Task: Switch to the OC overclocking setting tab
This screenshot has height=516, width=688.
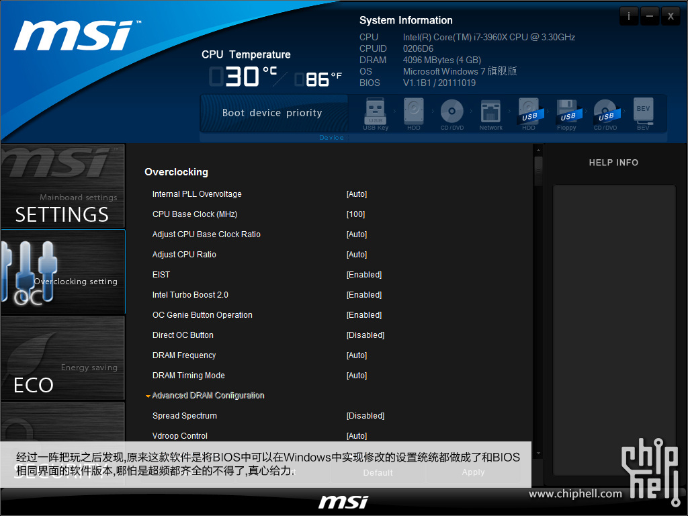Action: (62, 271)
